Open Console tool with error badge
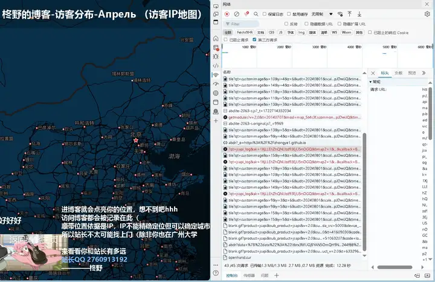 (216, 48)
